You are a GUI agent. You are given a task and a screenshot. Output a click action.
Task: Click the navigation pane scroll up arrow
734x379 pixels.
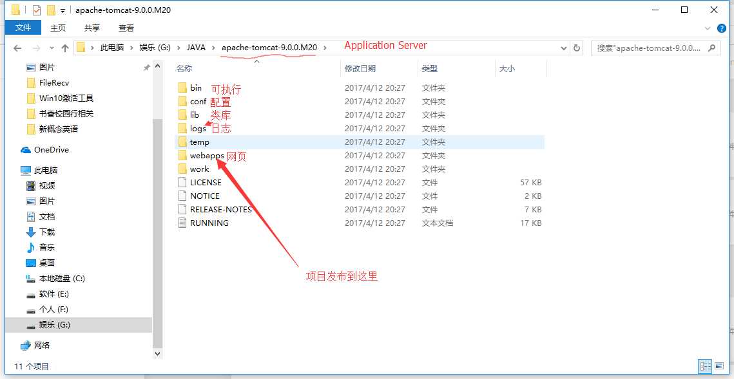(157, 68)
